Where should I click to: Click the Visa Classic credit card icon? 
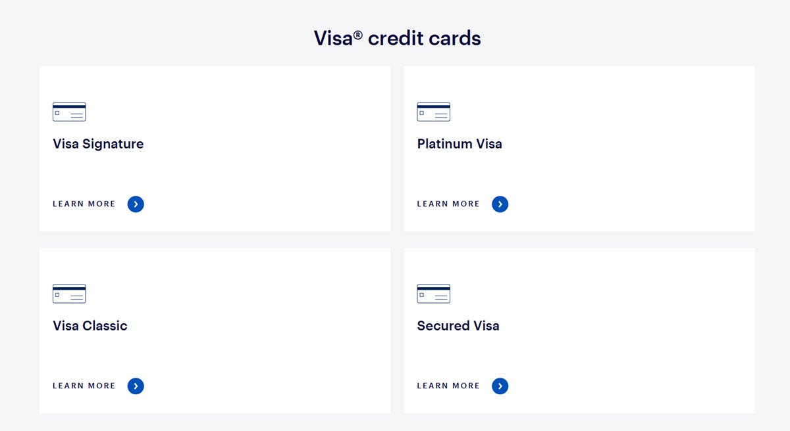click(x=68, y=294)
